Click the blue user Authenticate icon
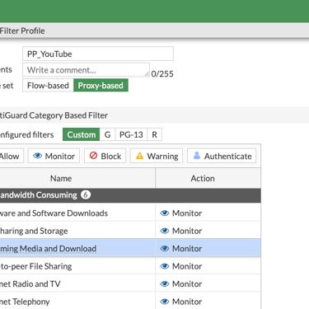 pos(197,156)
